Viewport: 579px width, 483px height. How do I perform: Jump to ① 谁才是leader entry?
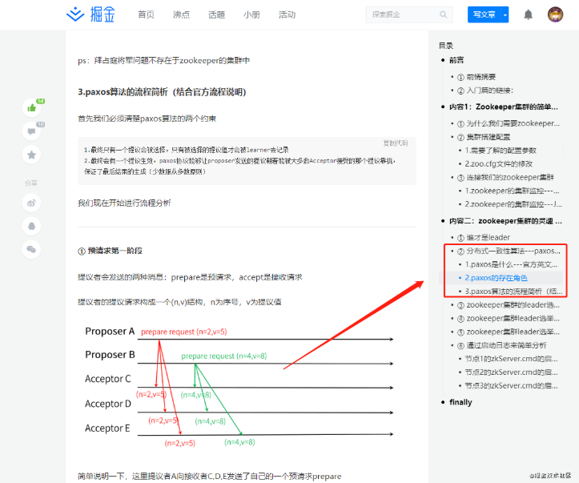484,237
